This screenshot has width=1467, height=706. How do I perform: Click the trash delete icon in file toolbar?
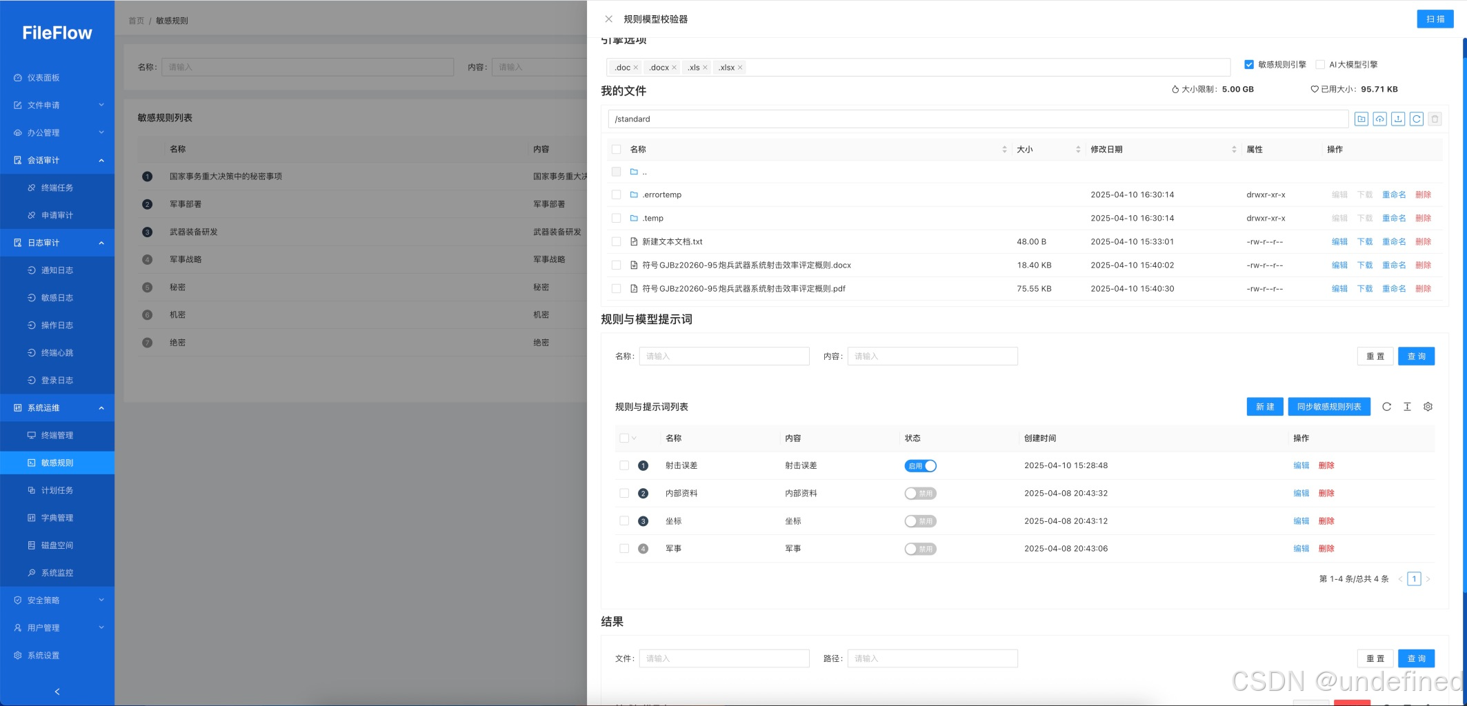point(1435,119)
